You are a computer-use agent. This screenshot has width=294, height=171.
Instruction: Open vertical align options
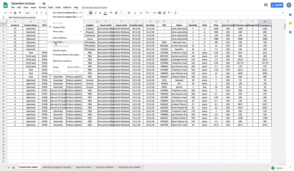tap(136, 13)
